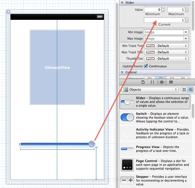Open the Max Track Tint Default dropdown
The height and width of the screenshot is (188, 195).
click(x=166, y=52)
